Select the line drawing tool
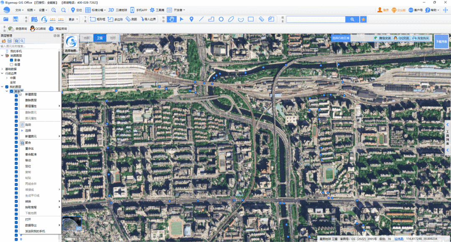451x242 pixels. [201, 19]
